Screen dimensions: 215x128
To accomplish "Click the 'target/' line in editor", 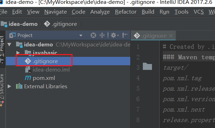I will click(176, 68).
